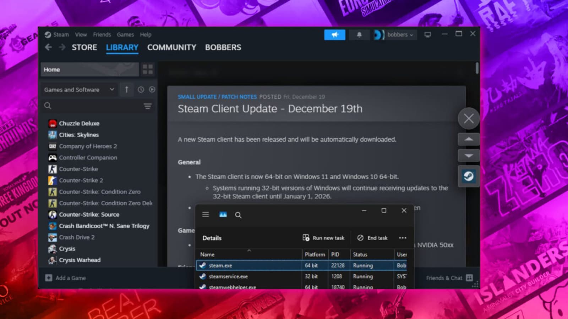Viewport: 568px width, 319px height.
Task: Select Counter-Strike: Condition Zero in library
Action: [x=100, y=191]
